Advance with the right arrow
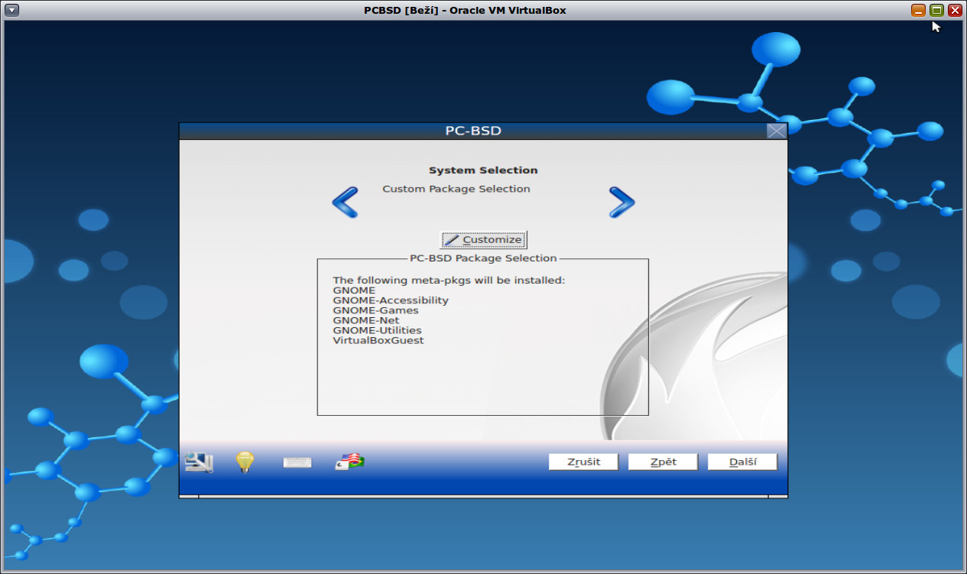Image resolution: width=967 pixels, height=574 pixels. [621, 202]
